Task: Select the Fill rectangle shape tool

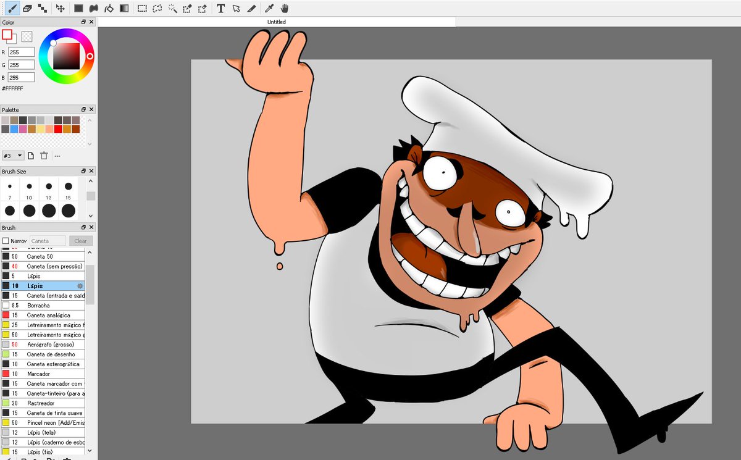Action: click(x=78, y=8)
